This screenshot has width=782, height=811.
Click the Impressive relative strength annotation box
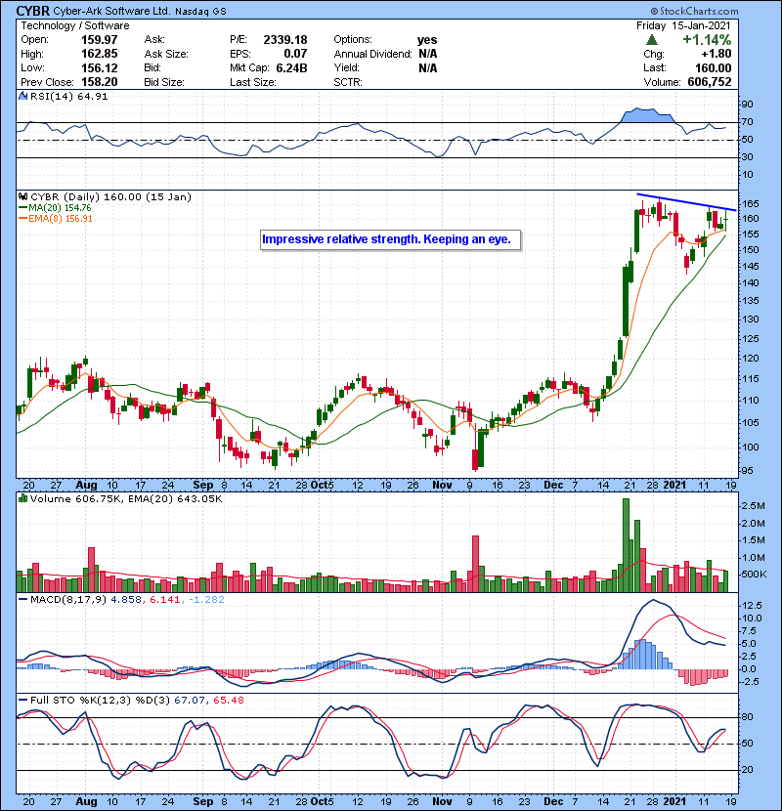click(390, 240)
